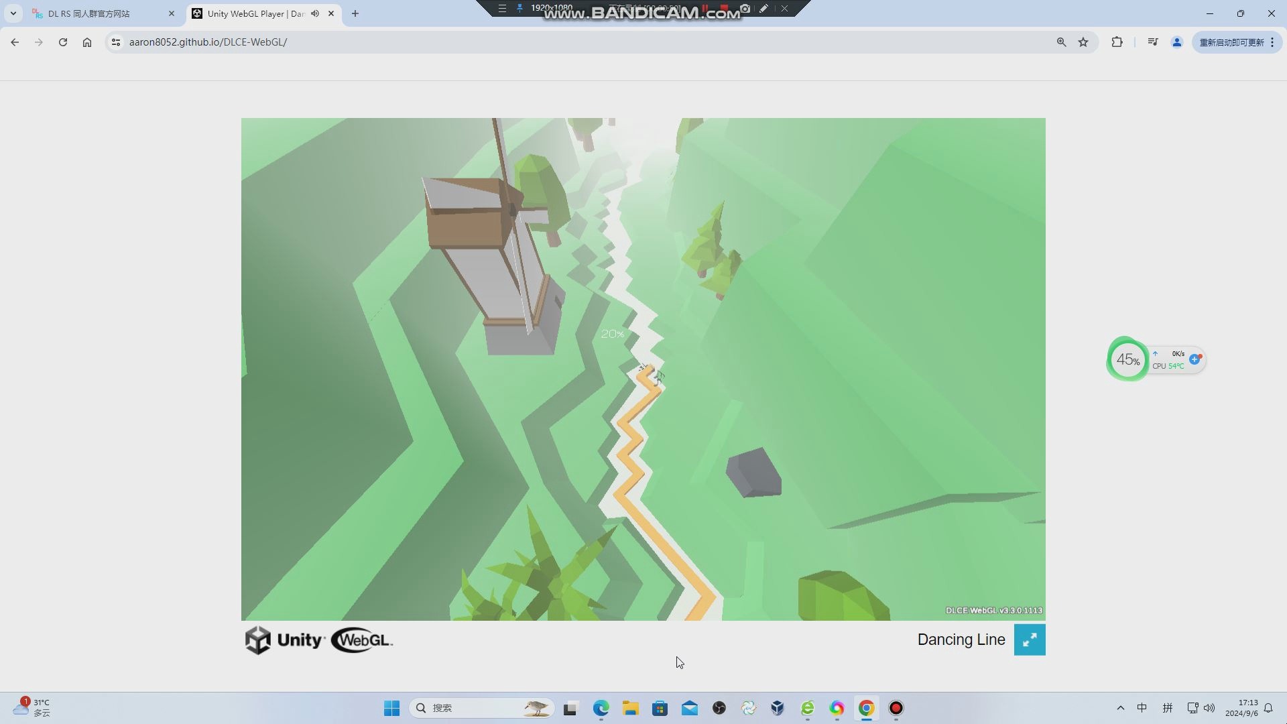The height and width of the screenshot is (724, 1287).
Task: Open Bandicam recorder on taskbar
Action: 896,708
